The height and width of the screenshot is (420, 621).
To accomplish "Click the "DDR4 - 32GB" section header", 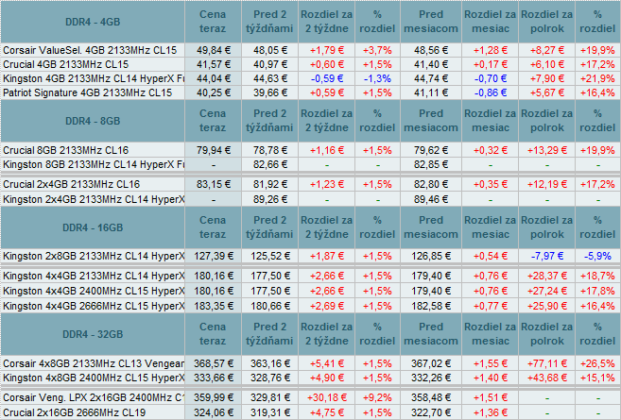I will coord(93,334).
